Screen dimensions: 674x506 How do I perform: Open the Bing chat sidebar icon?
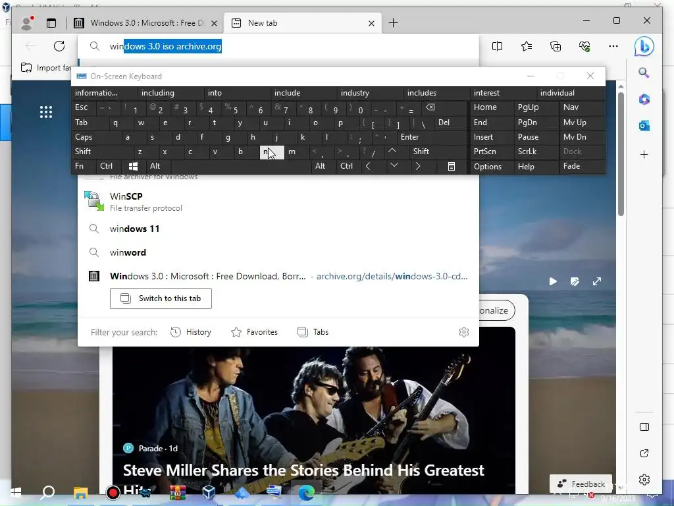pyautogui.click(x=644, y=47)
